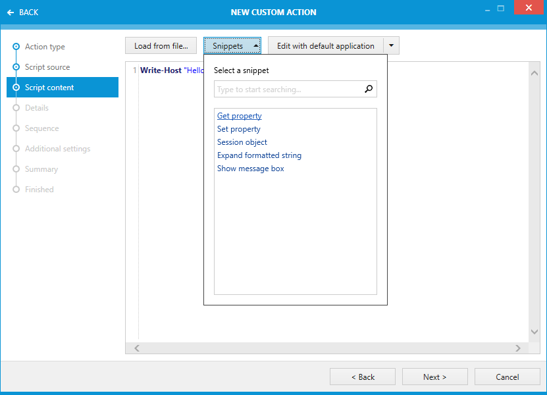Viewport: 547px width, 395px height.
Task: Choose the Session object snippet
Action: [x=242, y=142]
